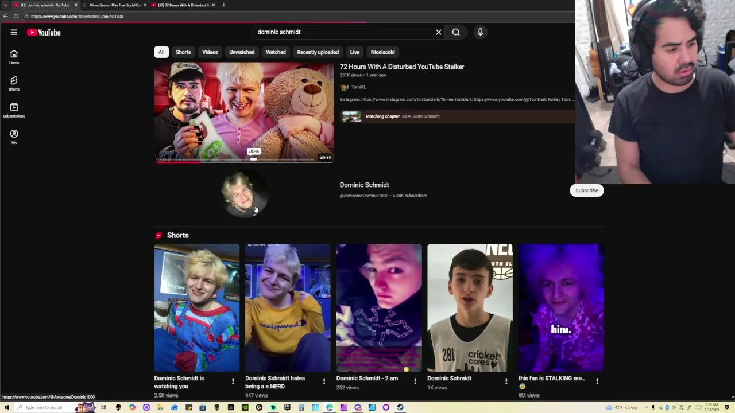Click the Shorts section heading
Image resolution: width=735 pixels, height=413 pixels.
coord(177,235)
